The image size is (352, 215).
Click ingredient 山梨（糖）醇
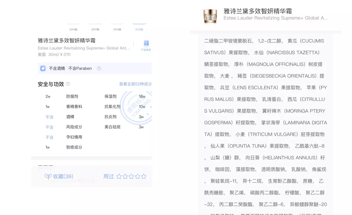[225, 158]
